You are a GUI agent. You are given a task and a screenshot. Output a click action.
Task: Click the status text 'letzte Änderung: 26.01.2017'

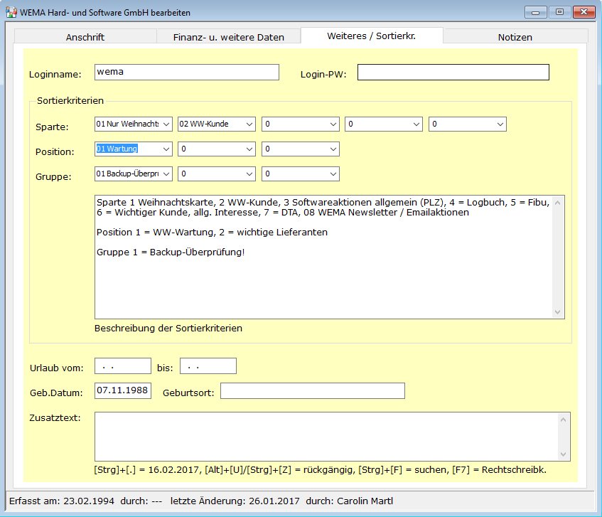235,501
